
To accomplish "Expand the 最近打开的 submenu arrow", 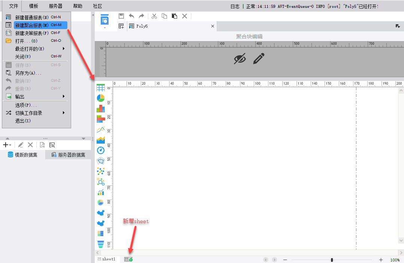I will [x=63, y=48].
